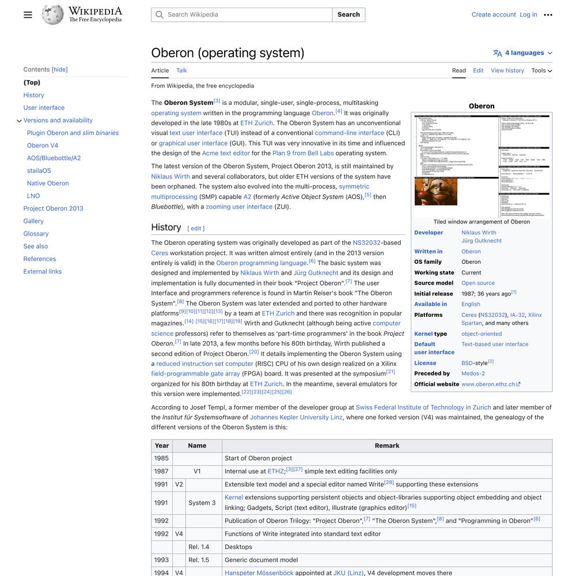Go to Oberon V4 section
This screenshot has width=576, height=576.
43,146
